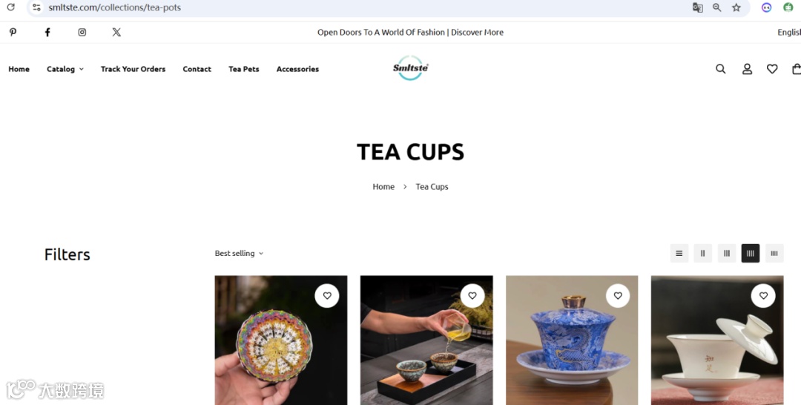Viewport: 801px width, 405px height.
Task: Go to Tea Pets menu item
Action: 244,69
